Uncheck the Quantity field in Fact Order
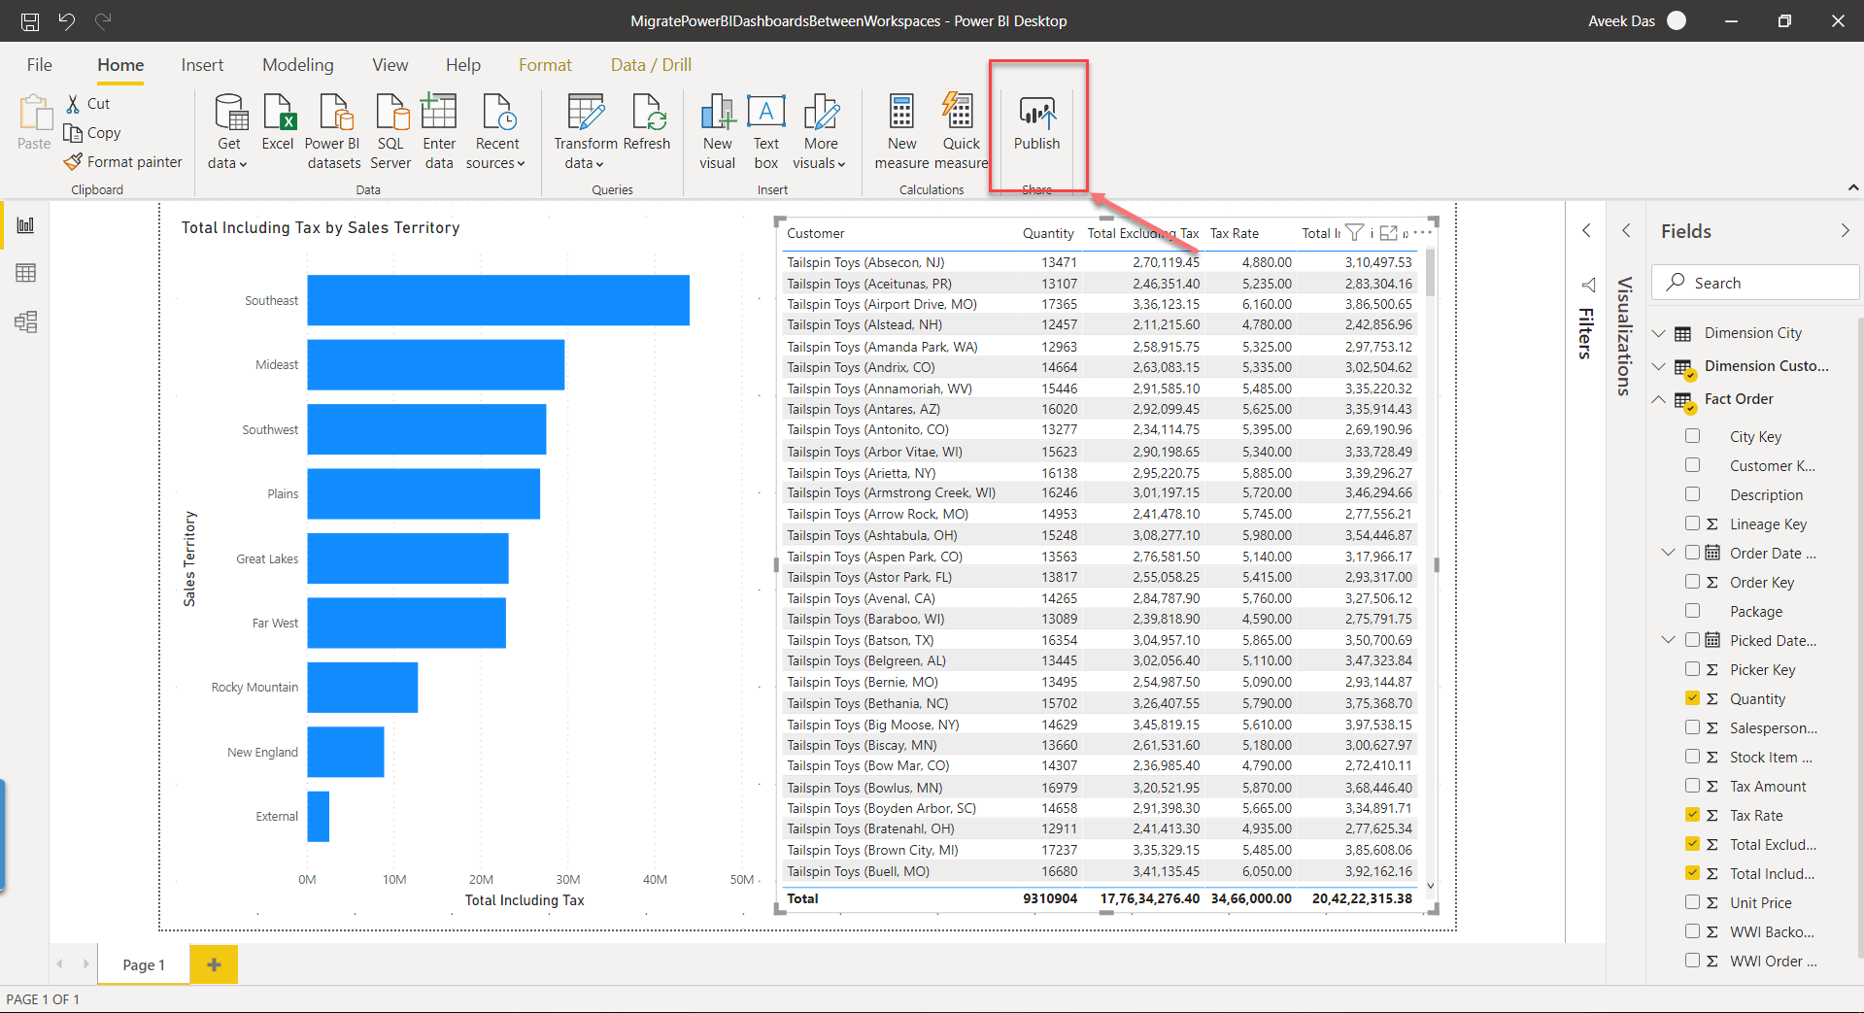Image resolution: width=1864 pixels, height=1013 pixels. tap(1693, 697)
